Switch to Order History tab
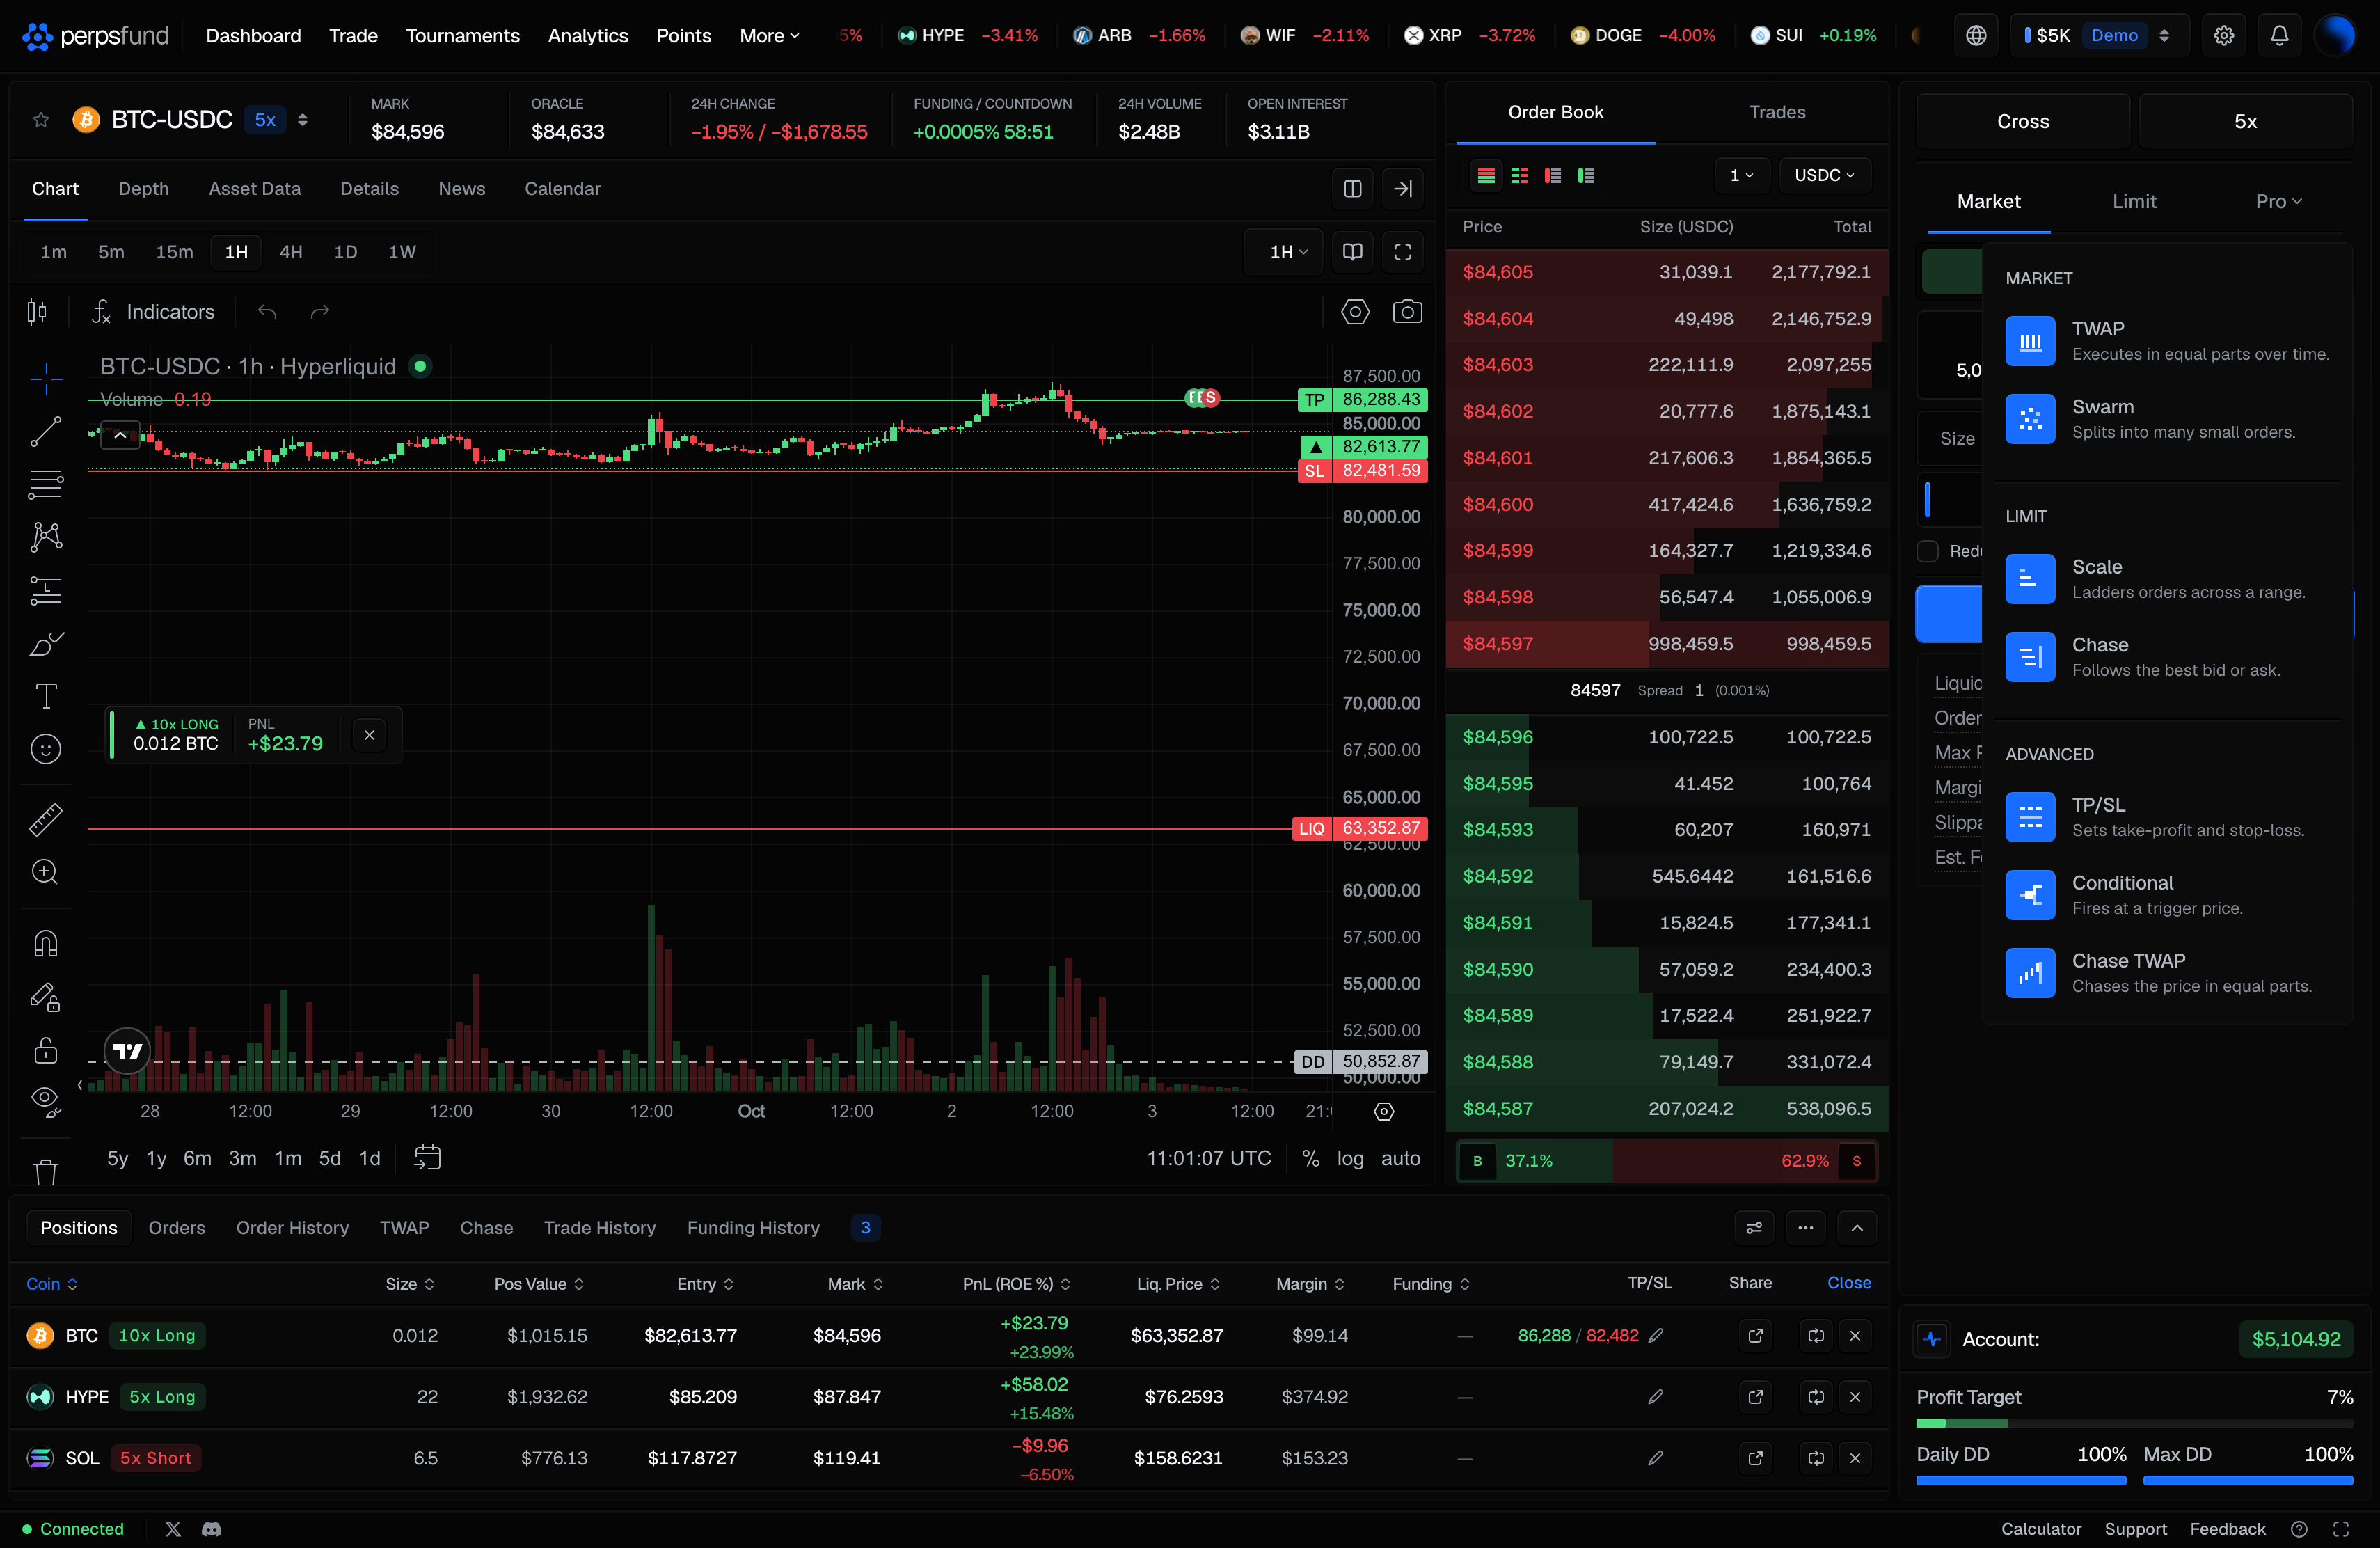The image size is (2380, 1548). (292, 1228)
